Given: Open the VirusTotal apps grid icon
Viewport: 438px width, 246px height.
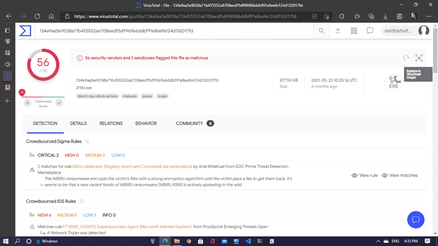Looking at the screenshot, I should pyautogui.click(x=354, y=31).
